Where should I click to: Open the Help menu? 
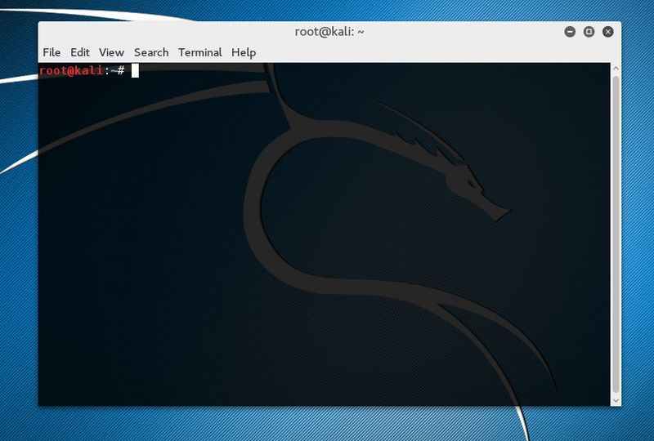244,52
